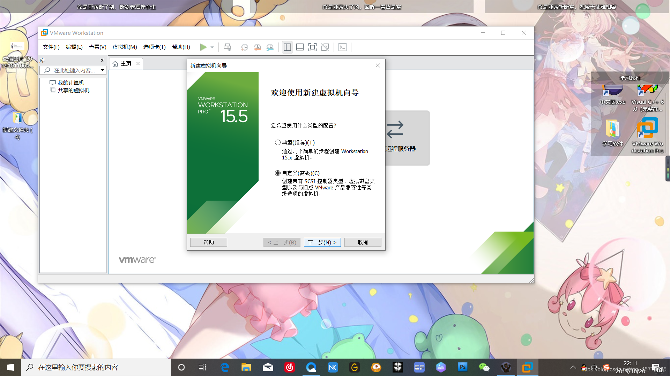Open File Explorer from taskbar

246,367
